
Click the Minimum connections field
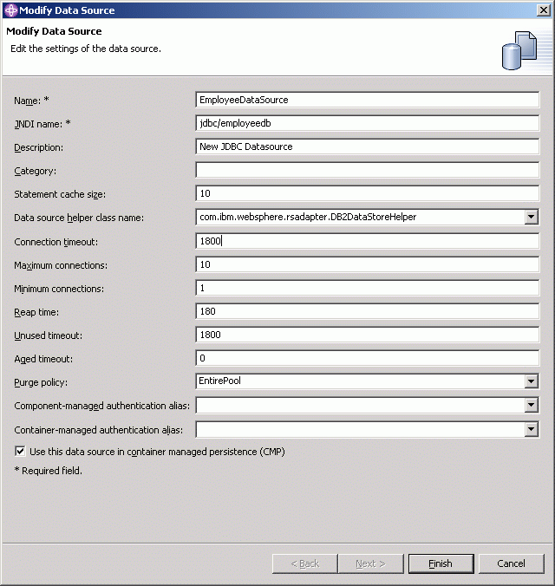(x=368, y=288)
